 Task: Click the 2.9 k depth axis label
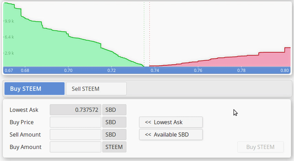click(9, 53)
